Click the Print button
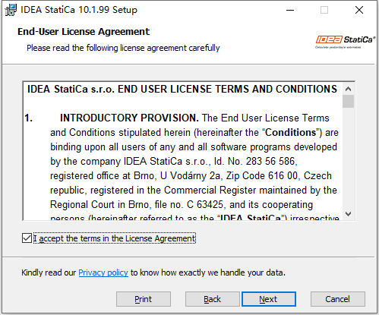The image size is (379, 315). coord(144,299)
